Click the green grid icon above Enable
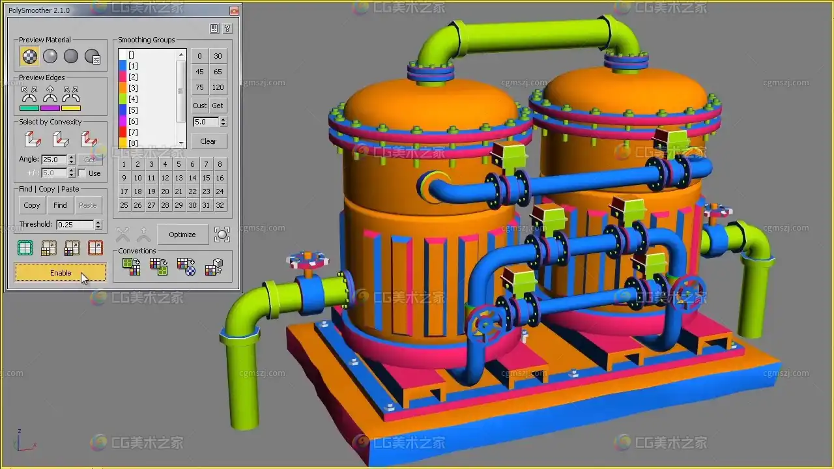 [25, 248]
